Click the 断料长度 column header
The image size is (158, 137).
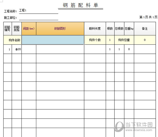point(95,29)
